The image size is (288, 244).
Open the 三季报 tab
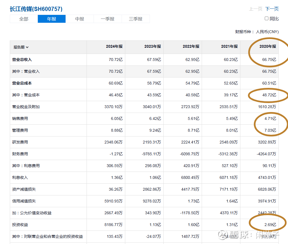pos(136,19)
